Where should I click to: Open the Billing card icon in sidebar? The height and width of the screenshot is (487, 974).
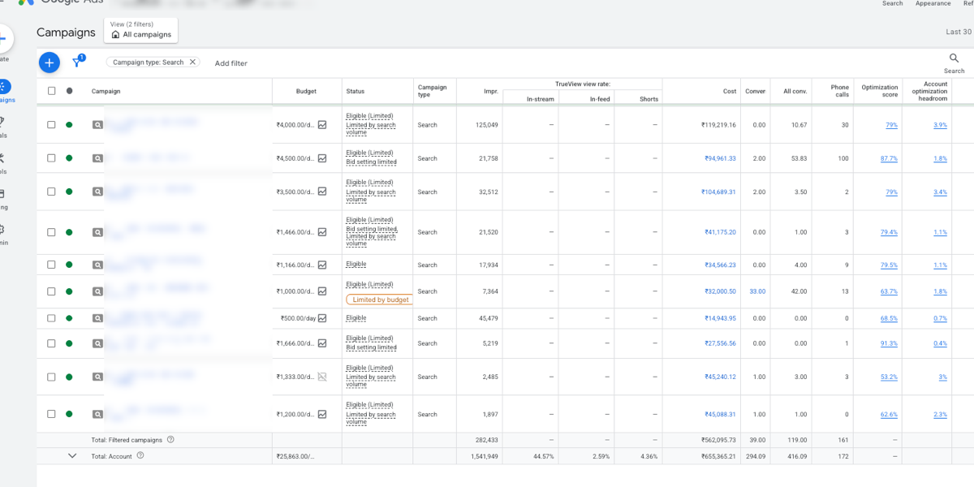2,194
